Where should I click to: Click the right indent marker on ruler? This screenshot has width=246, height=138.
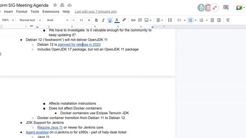coord(152,27)
